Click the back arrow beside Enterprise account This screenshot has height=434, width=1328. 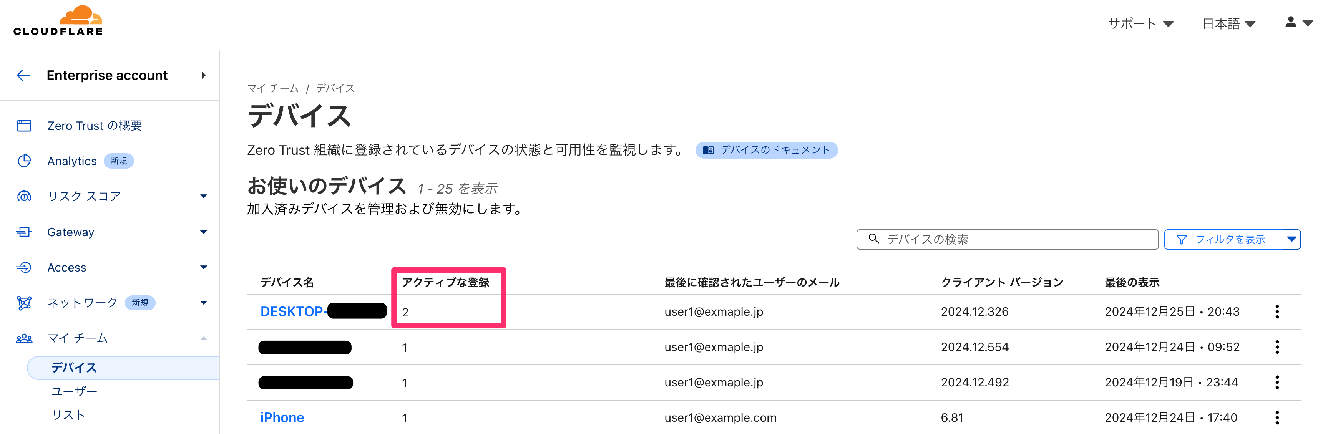(23, 75)
